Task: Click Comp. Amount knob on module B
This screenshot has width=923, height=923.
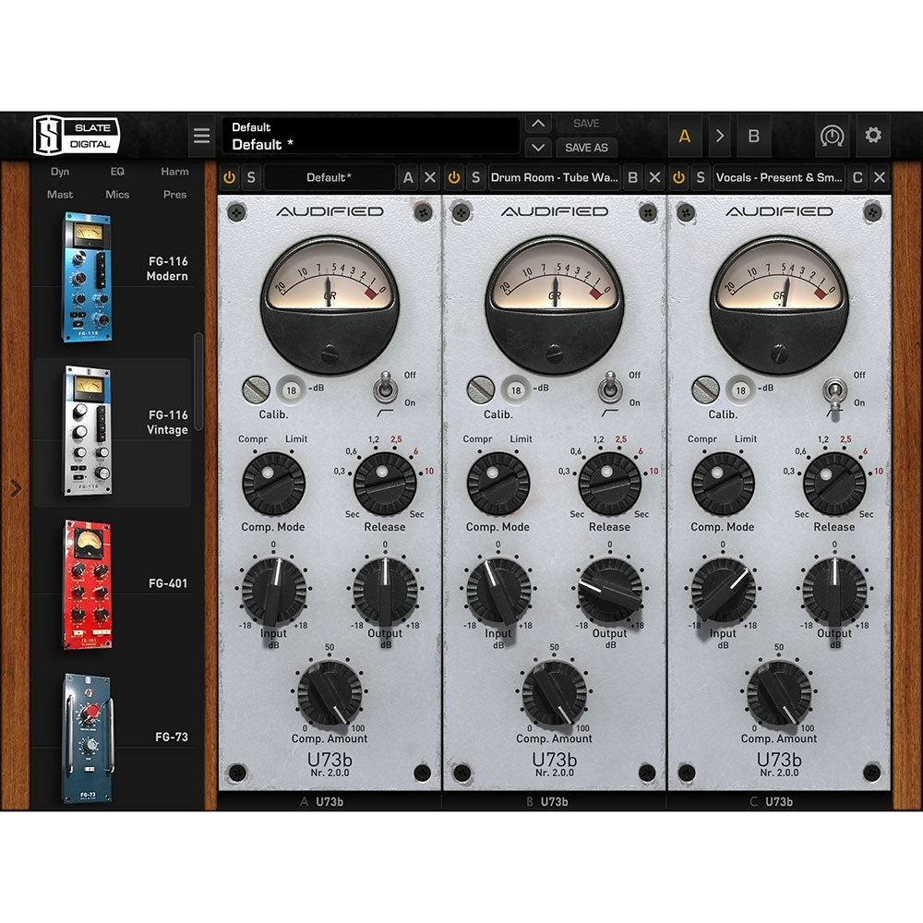Action: click(555, 693)
